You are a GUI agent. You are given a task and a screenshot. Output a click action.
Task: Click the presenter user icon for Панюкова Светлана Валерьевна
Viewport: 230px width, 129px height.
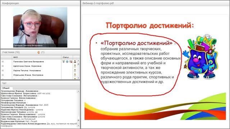point(75,62)
